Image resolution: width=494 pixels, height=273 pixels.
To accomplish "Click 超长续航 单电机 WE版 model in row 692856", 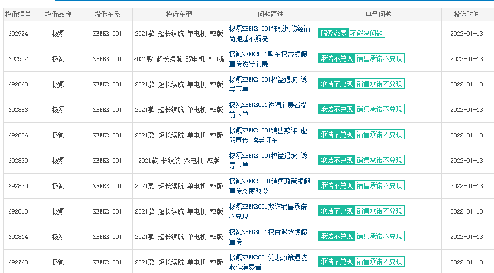I will (x=179, y=110).
